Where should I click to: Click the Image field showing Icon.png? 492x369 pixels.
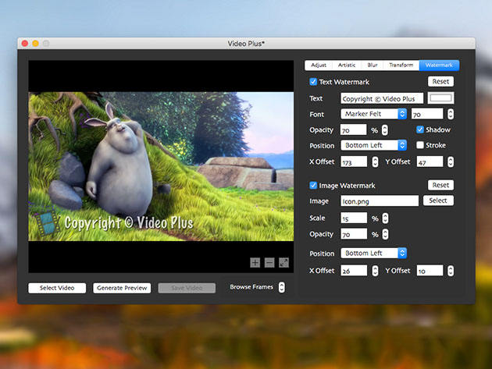pyautogui.click(x=380, y=201)
